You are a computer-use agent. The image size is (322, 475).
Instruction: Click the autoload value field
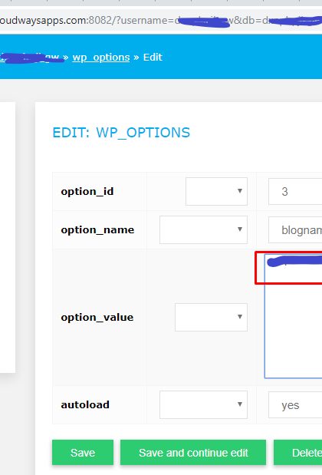(295, 405)
